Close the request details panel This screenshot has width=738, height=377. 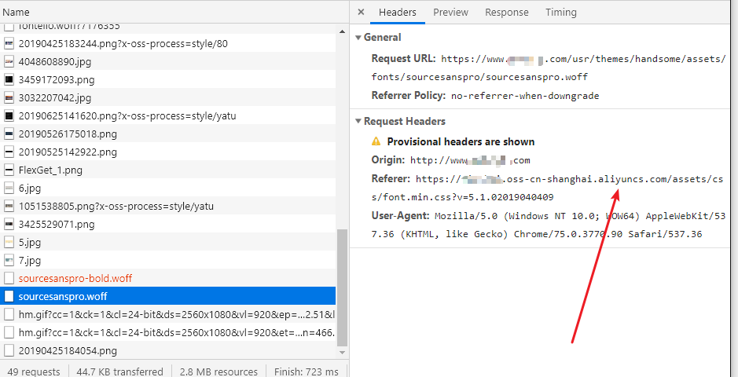pyautogui.click(x=361, y=13)
